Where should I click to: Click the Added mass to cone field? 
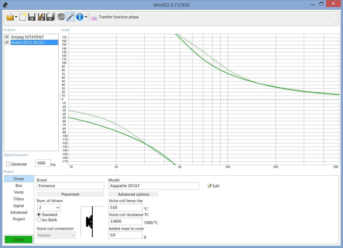click(x=125, y=235)
